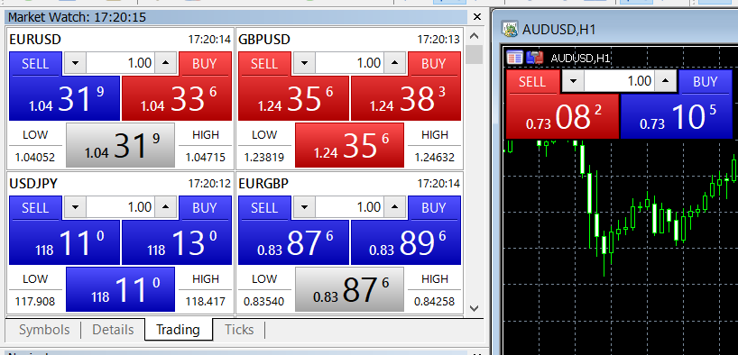
Task: Click the USDJPY SELL button
Action: coord(35,208)
